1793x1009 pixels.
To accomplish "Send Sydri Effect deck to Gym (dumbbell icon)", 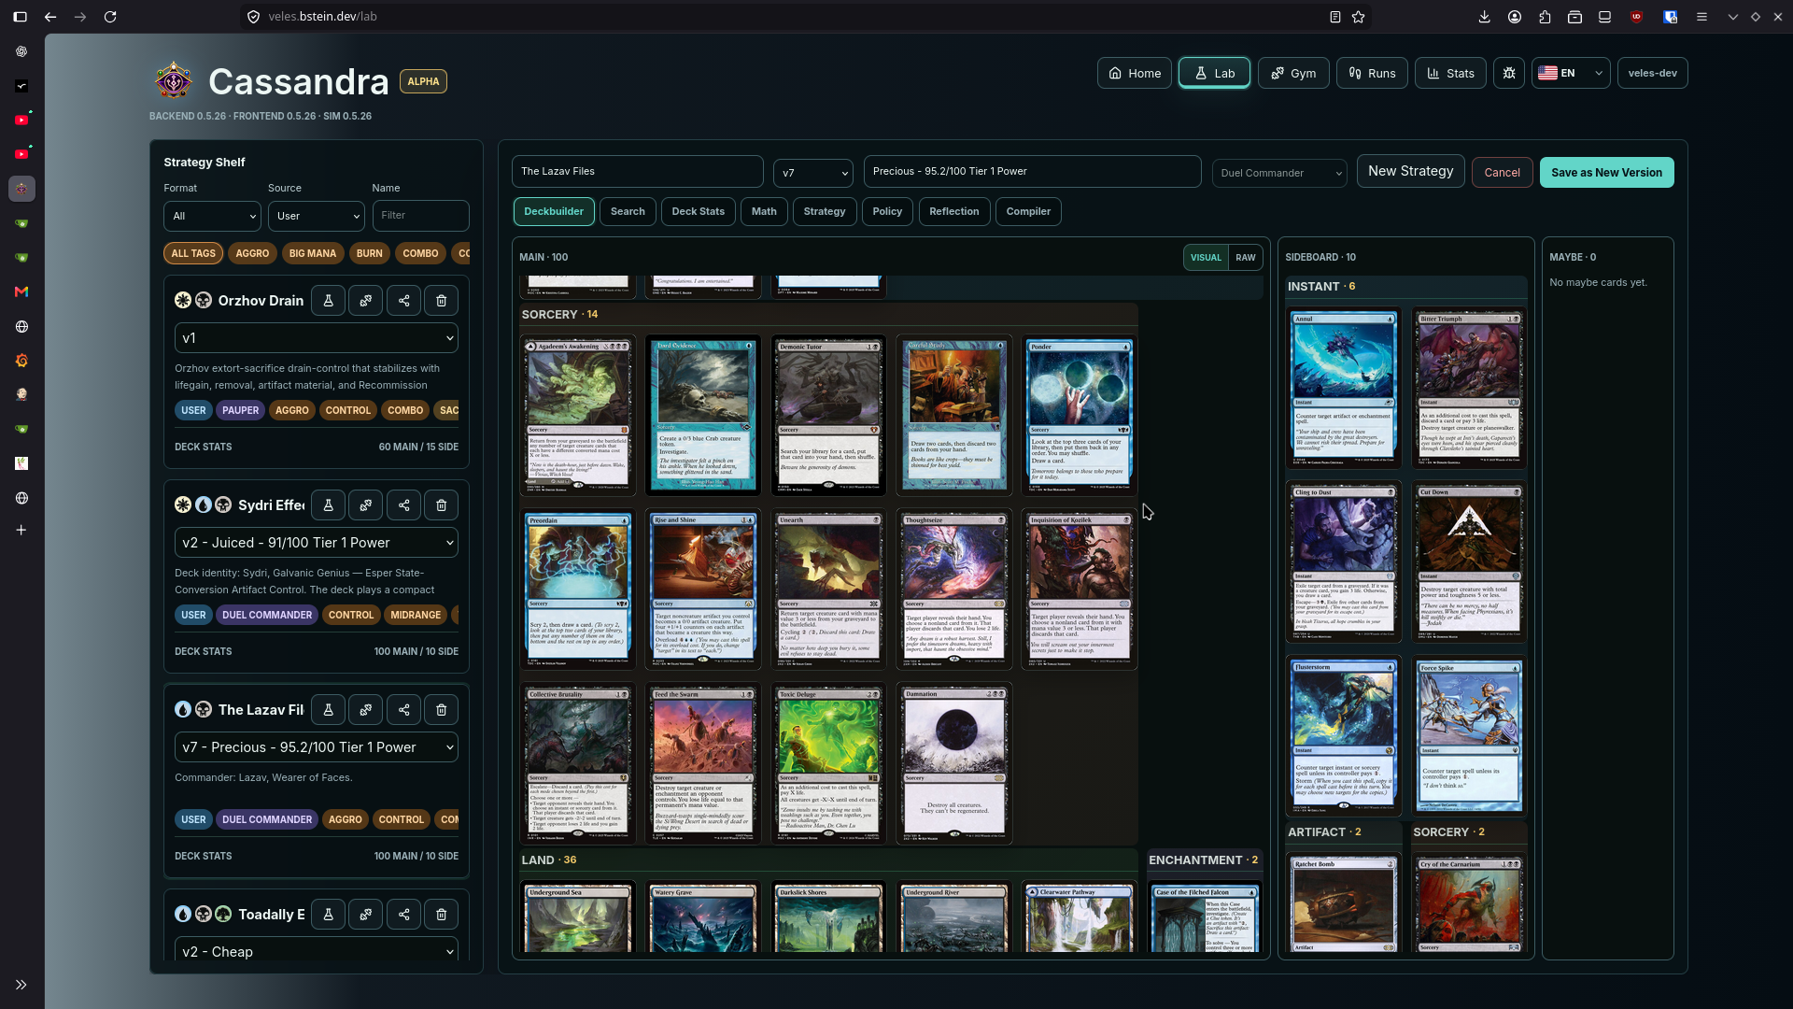I will [x=366, y=505].
